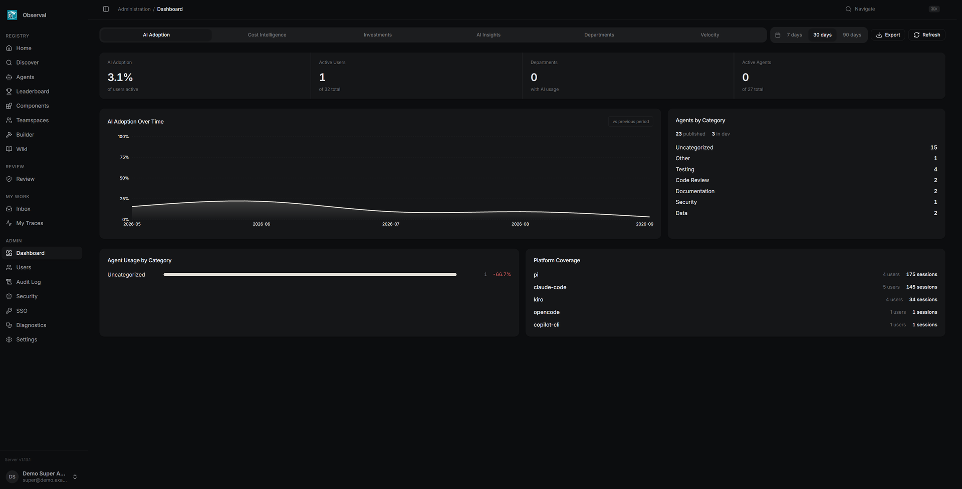
Task: Click the Code Review category row
Action: pyautogui.click(x=806, y=180)
